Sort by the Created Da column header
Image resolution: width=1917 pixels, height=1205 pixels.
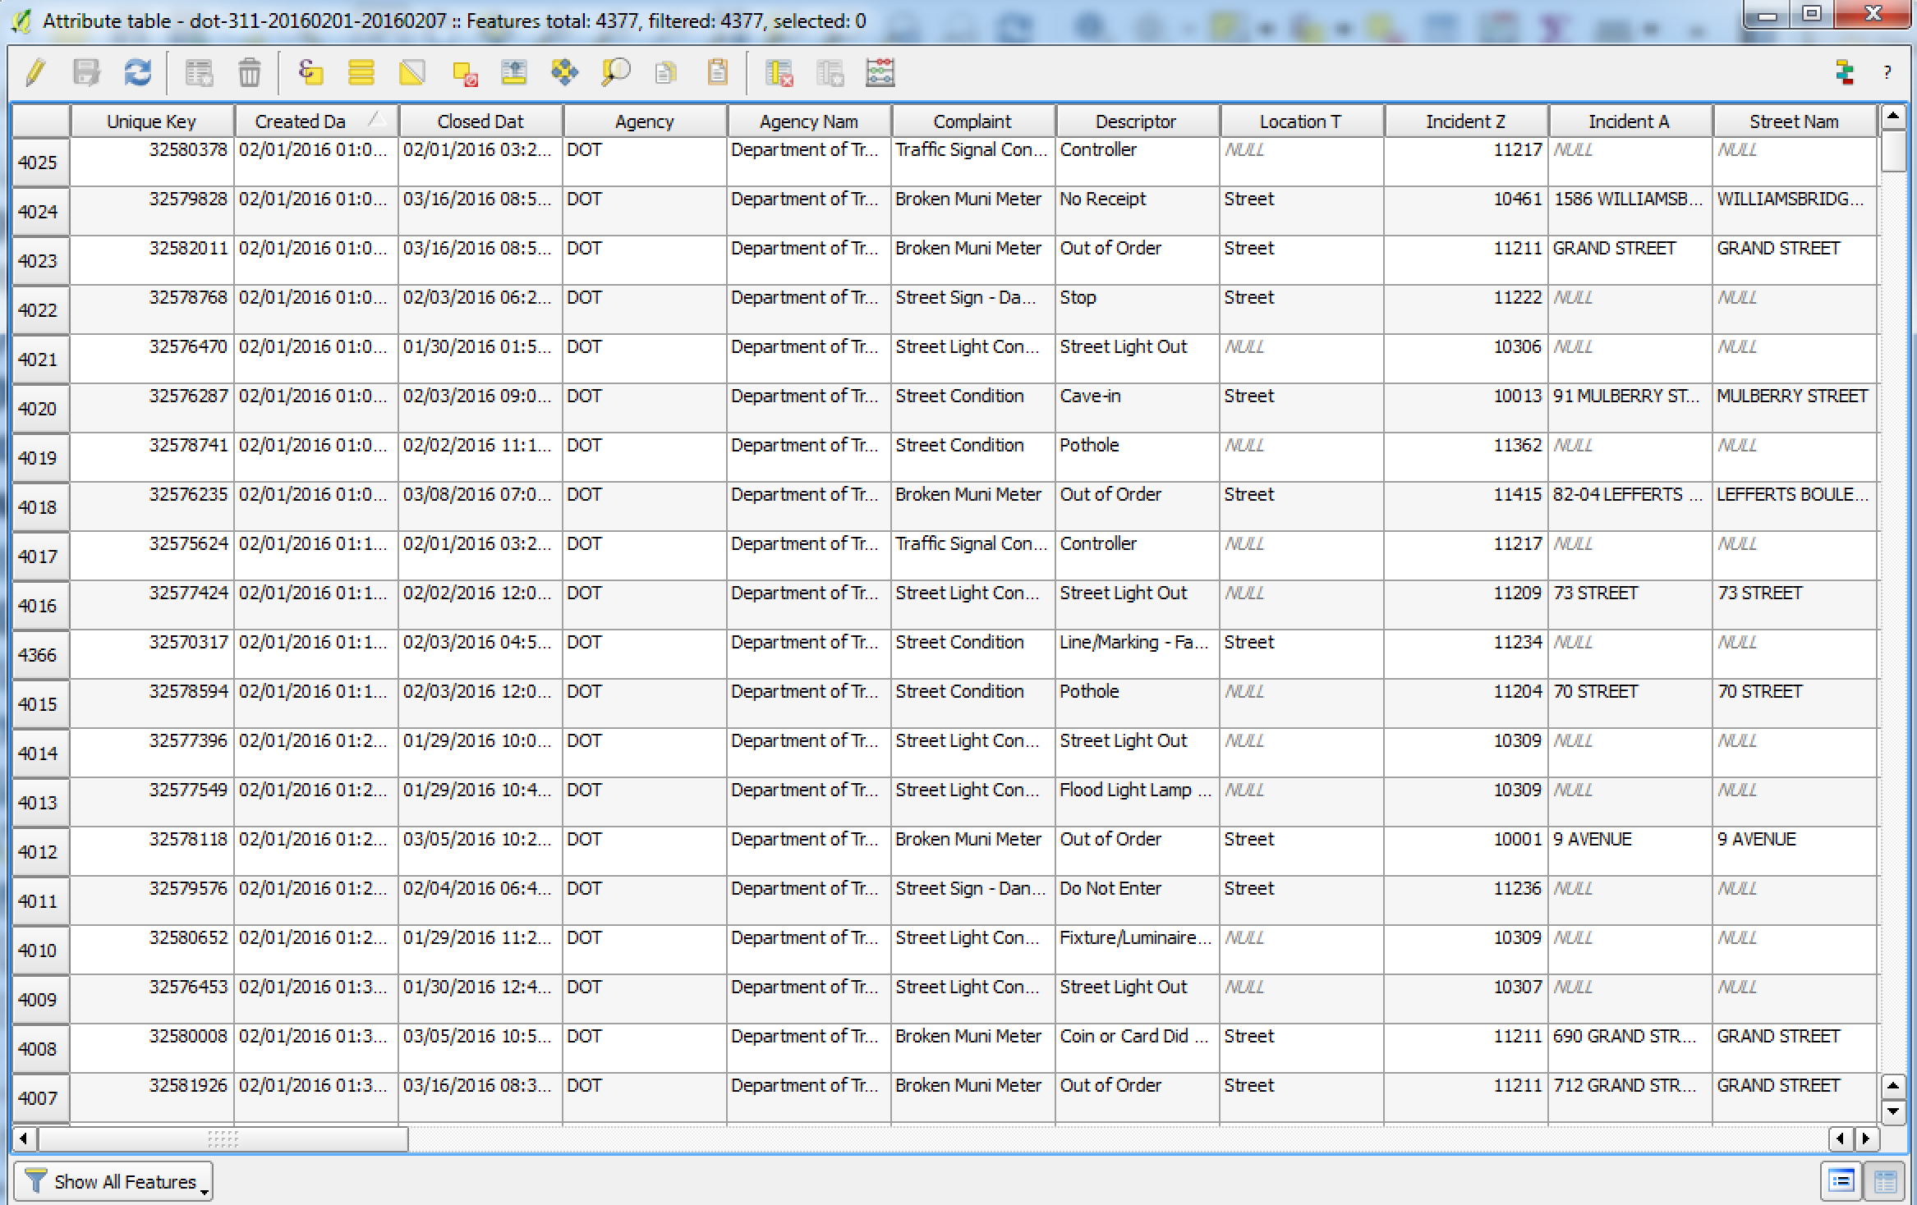[316, 121]
